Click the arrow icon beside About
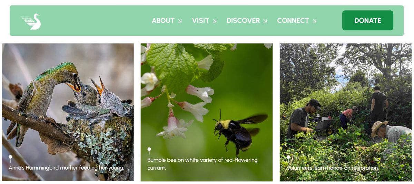Image resolution: width=414 pixels, height=184 pixels. [180, 21]
